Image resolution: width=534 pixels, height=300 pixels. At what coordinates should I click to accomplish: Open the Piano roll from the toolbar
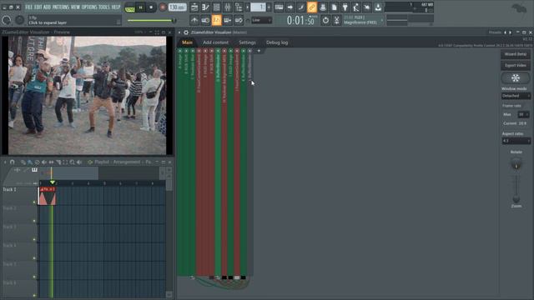pyautogui.click(x=205, y=7)
